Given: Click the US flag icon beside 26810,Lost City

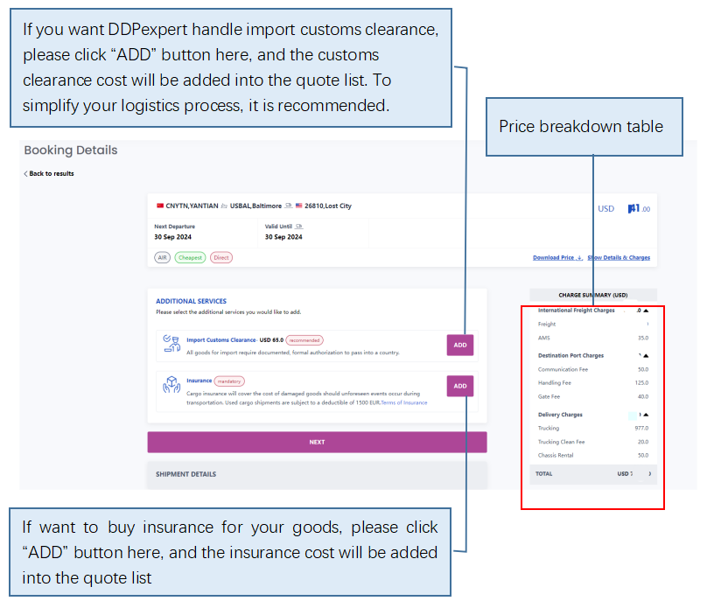Looking at the screenshot, I should click(299, 206).
